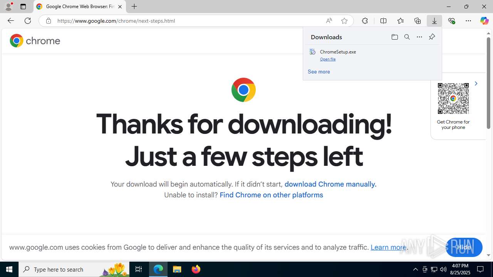Image resolution: width=493 pixels, height=277 pixels.
Task: Select the ChromeSetup.exe download entry
Action: (x=372, y=55)
